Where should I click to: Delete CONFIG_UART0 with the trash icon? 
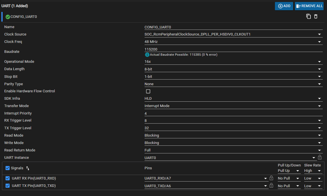[x=316, y=16]
